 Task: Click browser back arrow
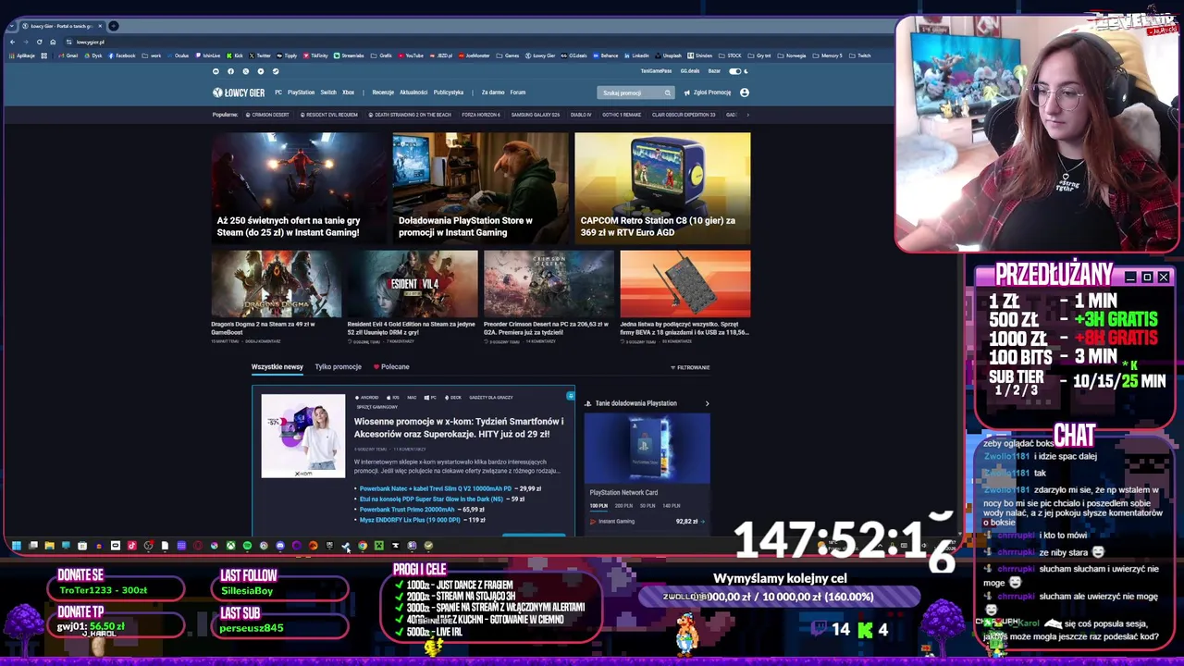pyautogui.click(x=13, y=42)
